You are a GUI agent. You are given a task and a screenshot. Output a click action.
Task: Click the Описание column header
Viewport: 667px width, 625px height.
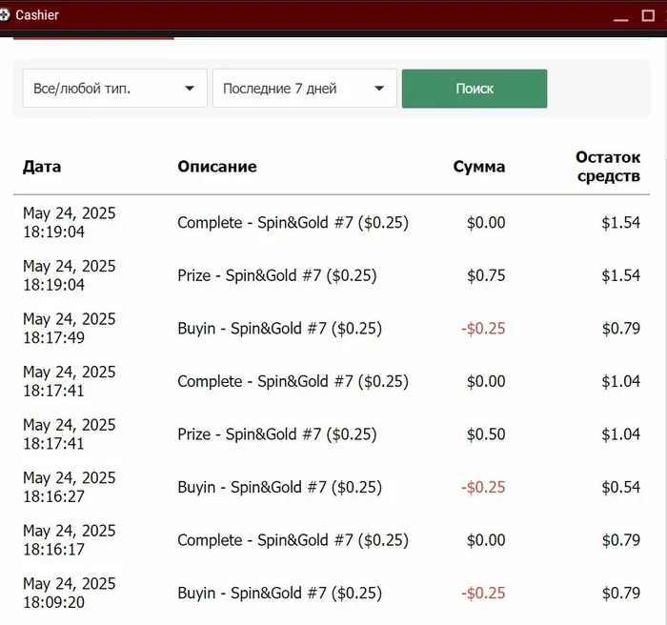[x=216, y=167]
